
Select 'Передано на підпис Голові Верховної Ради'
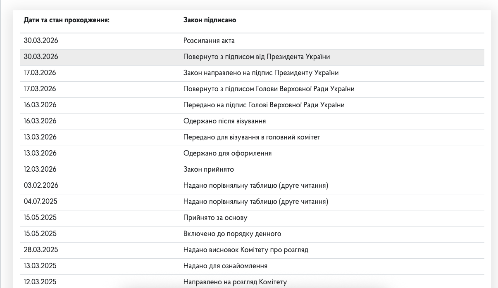264,105
